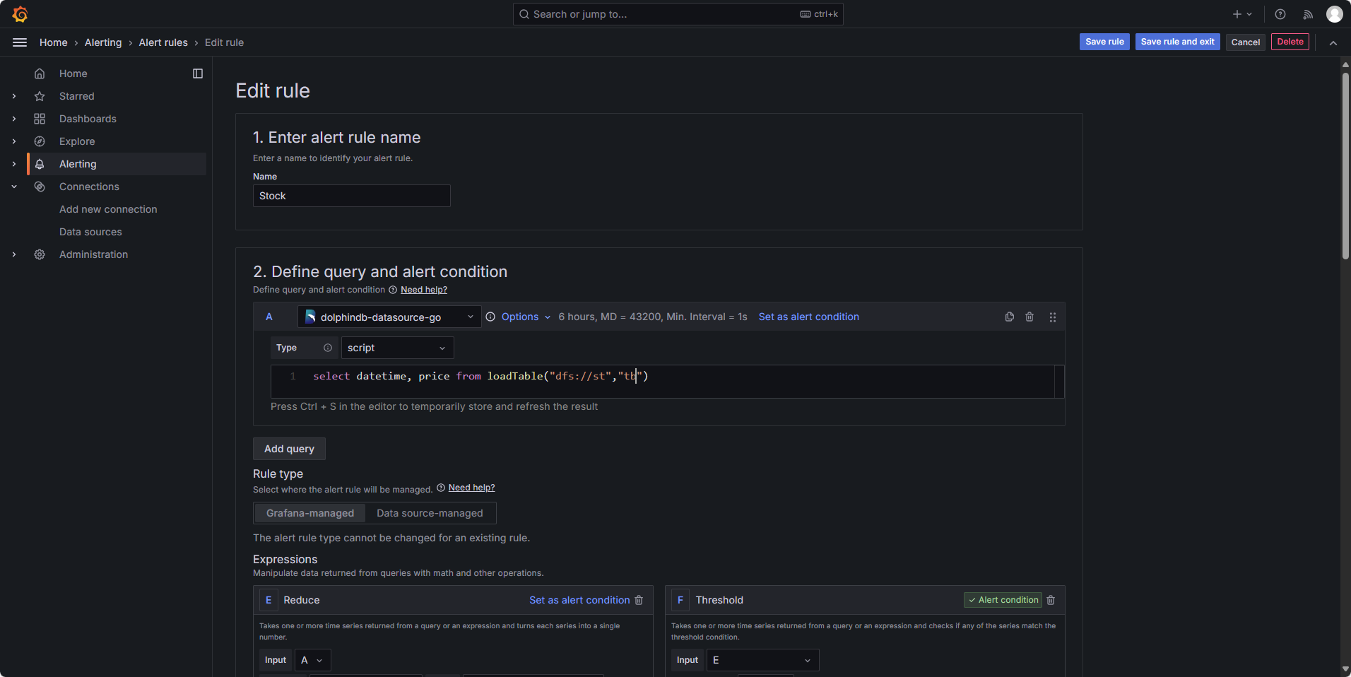Screen dimensions: 1351x677
Task: Delete the Reduce expression trash icon
Action: click(x=639, y=600)
